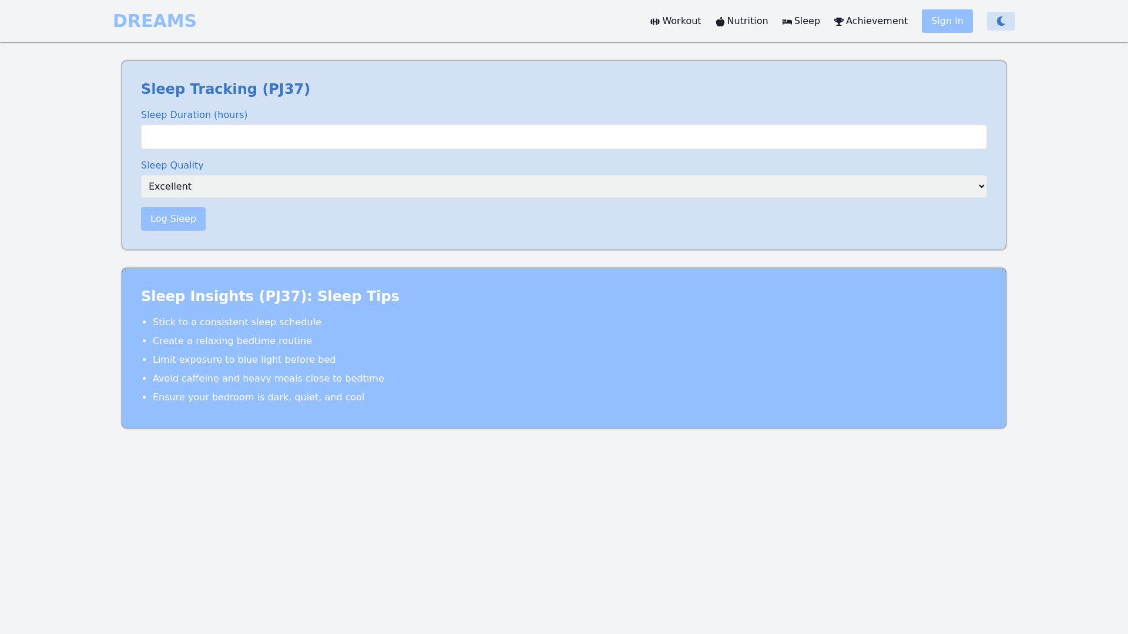Select the Nutrition apple icon
Screen dimensions: 1128x634
pyautogui.click(x=720, y=21)
